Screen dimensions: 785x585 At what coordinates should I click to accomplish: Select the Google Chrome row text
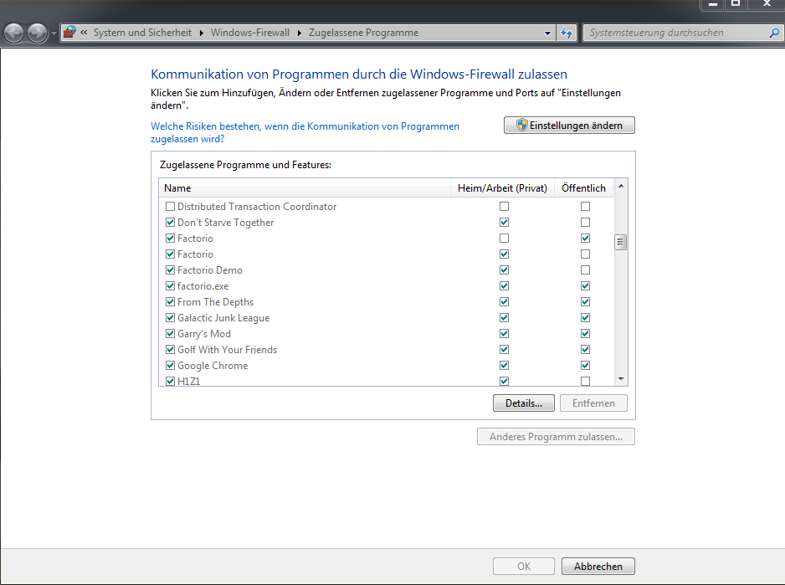point(213,366)
